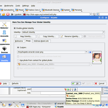Image resolution: width=108 pixels, height=108 pixels.
Task: Click the Go icon right of the location bar
Action: [94, 14]
